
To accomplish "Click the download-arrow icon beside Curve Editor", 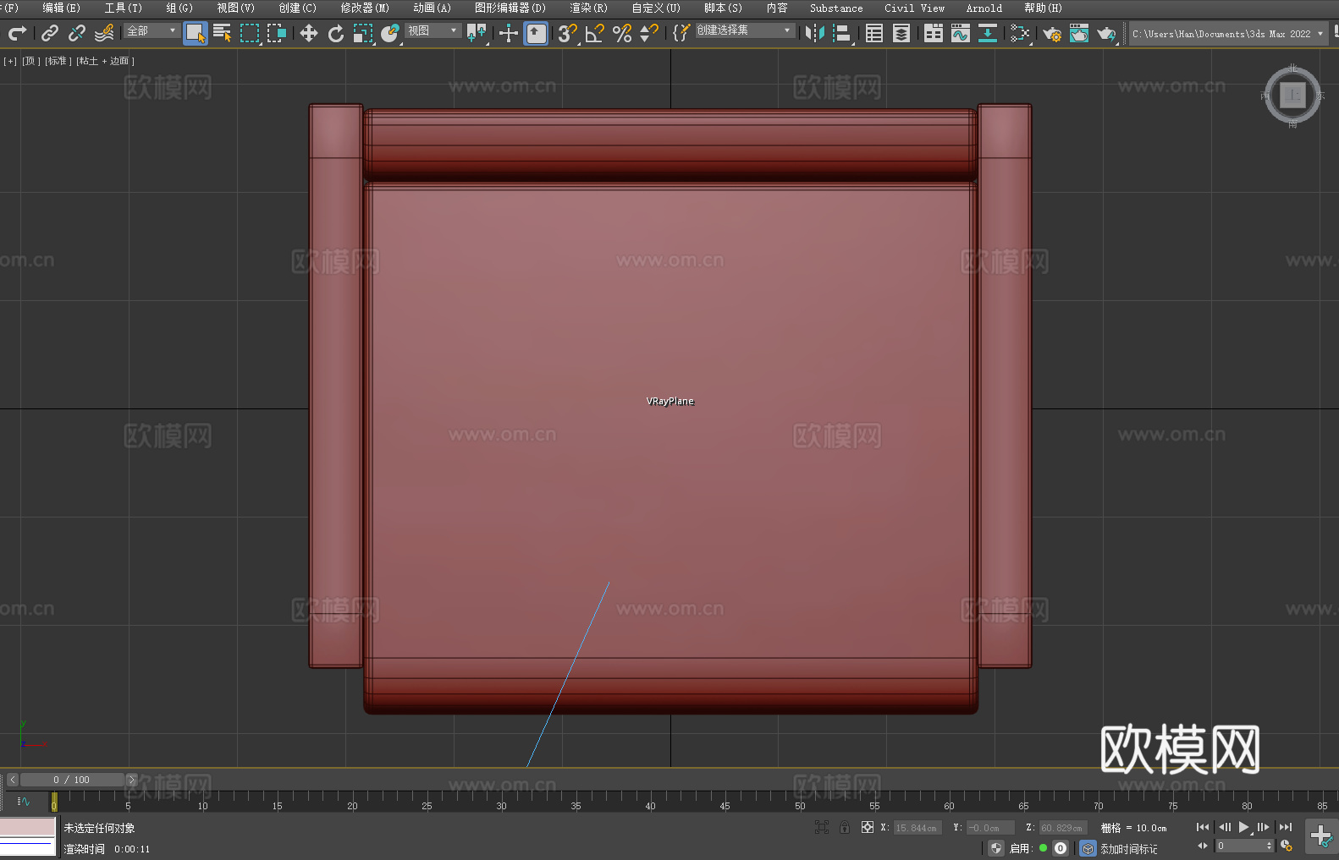I will point(988,34).
